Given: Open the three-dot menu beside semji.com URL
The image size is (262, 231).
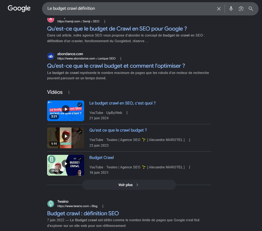Looking at the screenshot, I should (105, 21).
